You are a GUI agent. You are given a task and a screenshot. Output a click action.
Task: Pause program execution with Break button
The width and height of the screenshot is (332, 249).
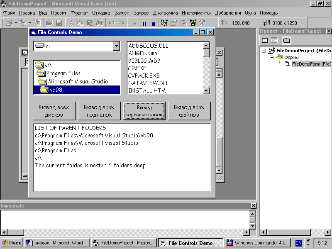pos(144,23)
